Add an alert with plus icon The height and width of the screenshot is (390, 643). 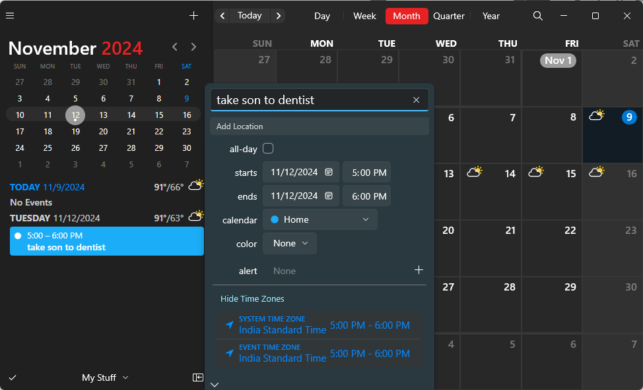(x=418, y=270)
